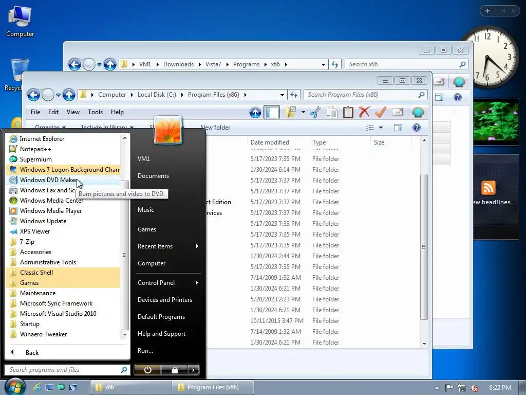This screenshot has height=395, width=526.
Task: Click the power Shut down button
Action: pos(147,370)
